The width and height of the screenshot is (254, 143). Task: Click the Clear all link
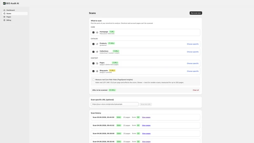point(196,90)
